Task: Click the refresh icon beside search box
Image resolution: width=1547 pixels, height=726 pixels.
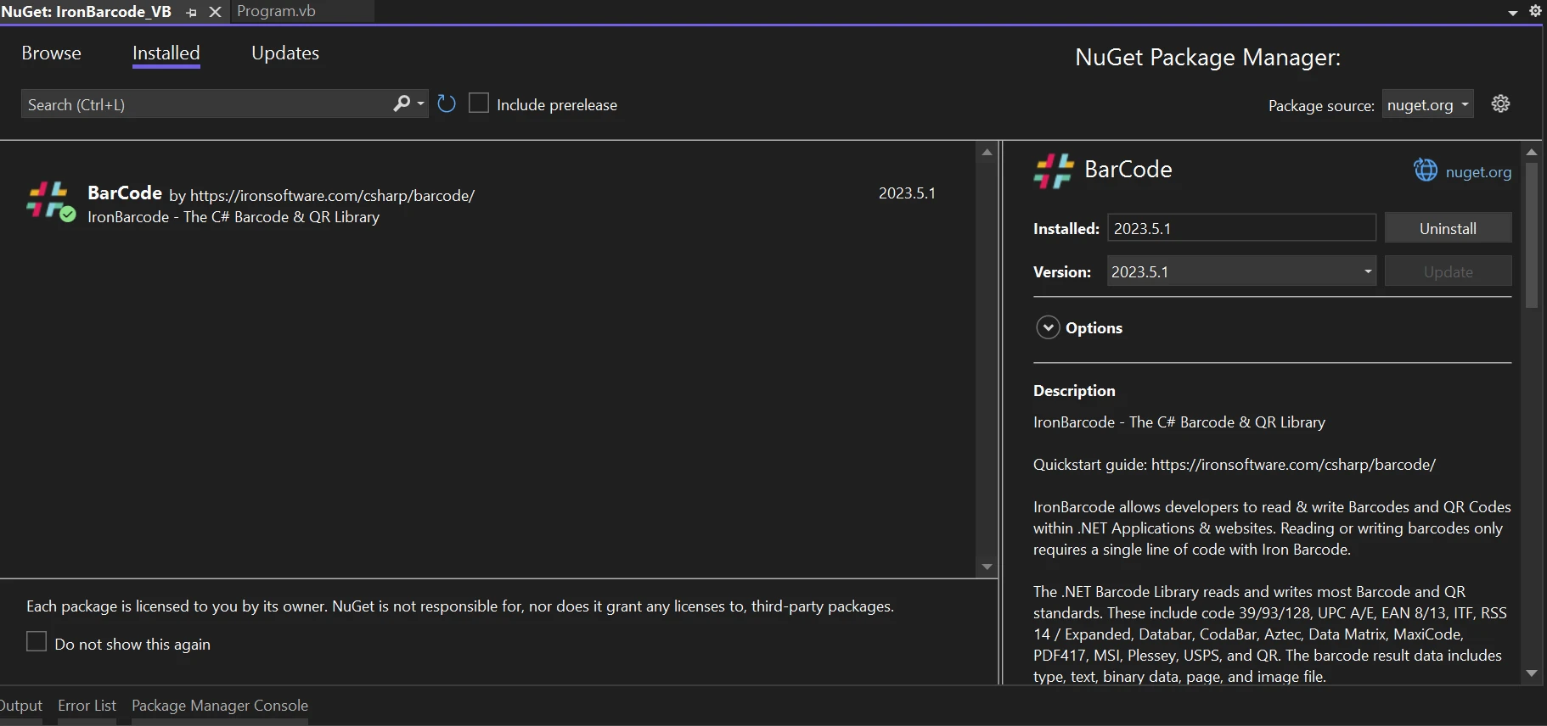Action: click(x=447, y=103)
